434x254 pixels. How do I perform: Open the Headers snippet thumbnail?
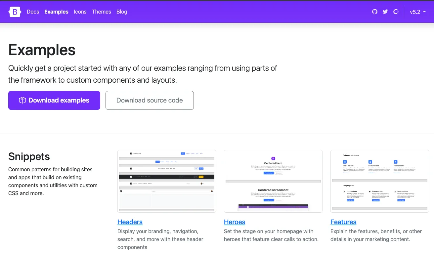click(167, 181)
